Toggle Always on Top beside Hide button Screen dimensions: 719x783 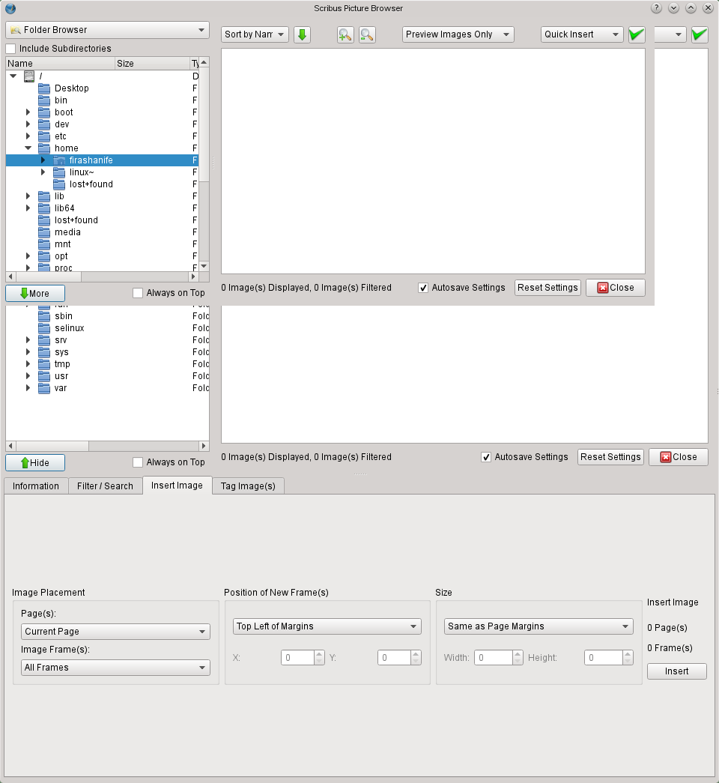138,462
